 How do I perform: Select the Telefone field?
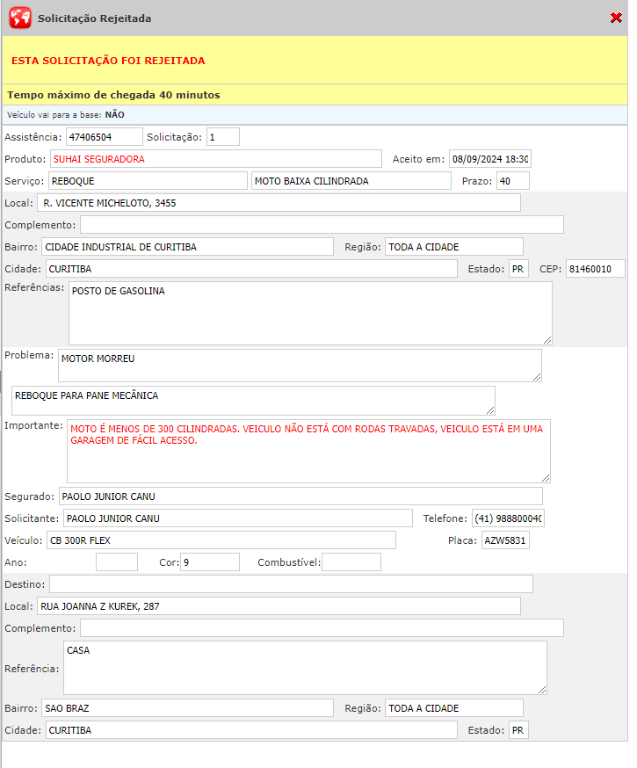click(507, 518)
